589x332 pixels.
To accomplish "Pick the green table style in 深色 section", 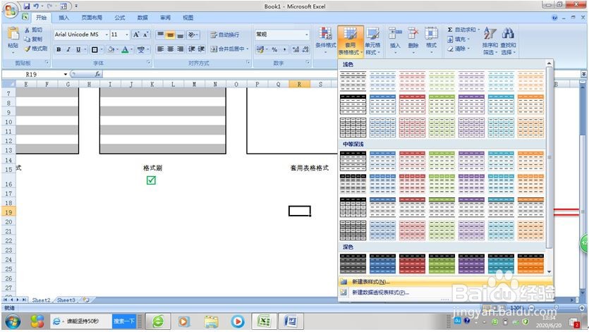I will pyautogui.click(x=442, y=264).
